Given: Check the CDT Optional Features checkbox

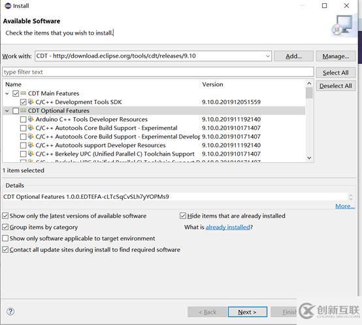Looking at the screenshot, I should (16, 111).
